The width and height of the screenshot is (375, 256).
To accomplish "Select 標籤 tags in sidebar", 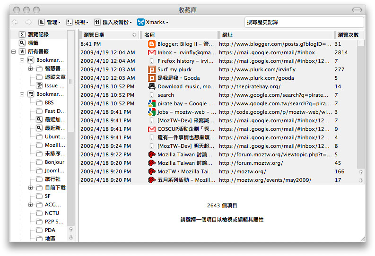I will coord(33,43).
